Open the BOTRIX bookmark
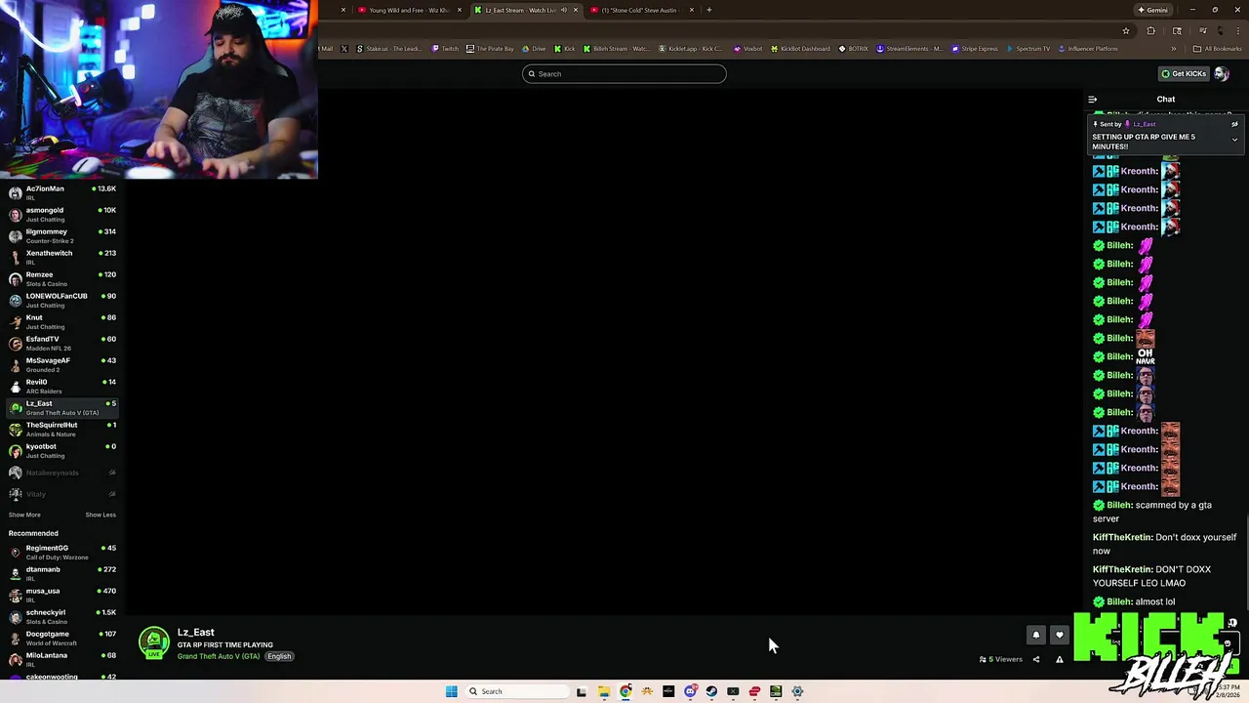The height and width of the screenshot is (703, 1249). pos(853,49)
